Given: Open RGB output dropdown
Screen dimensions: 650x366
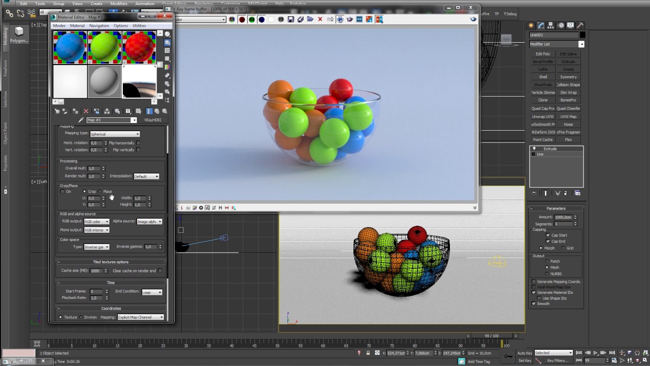Looking at the screenshot, I should tap(96, 222).
